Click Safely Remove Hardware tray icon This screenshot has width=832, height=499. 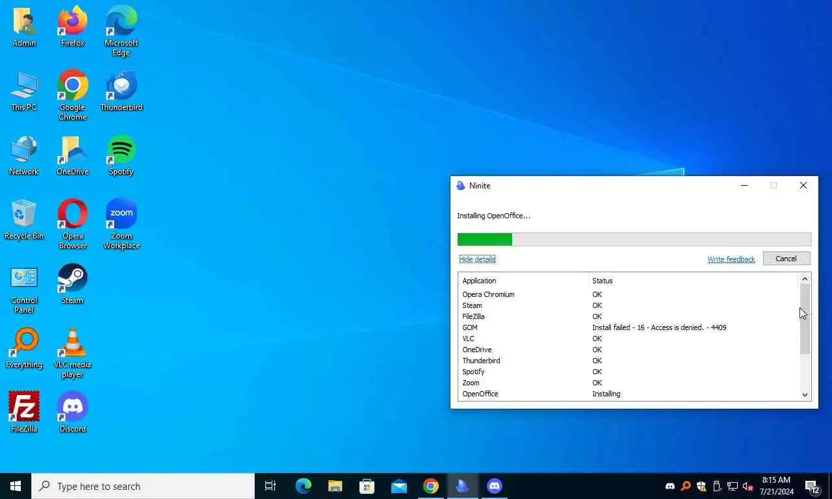tap(717, 486)
